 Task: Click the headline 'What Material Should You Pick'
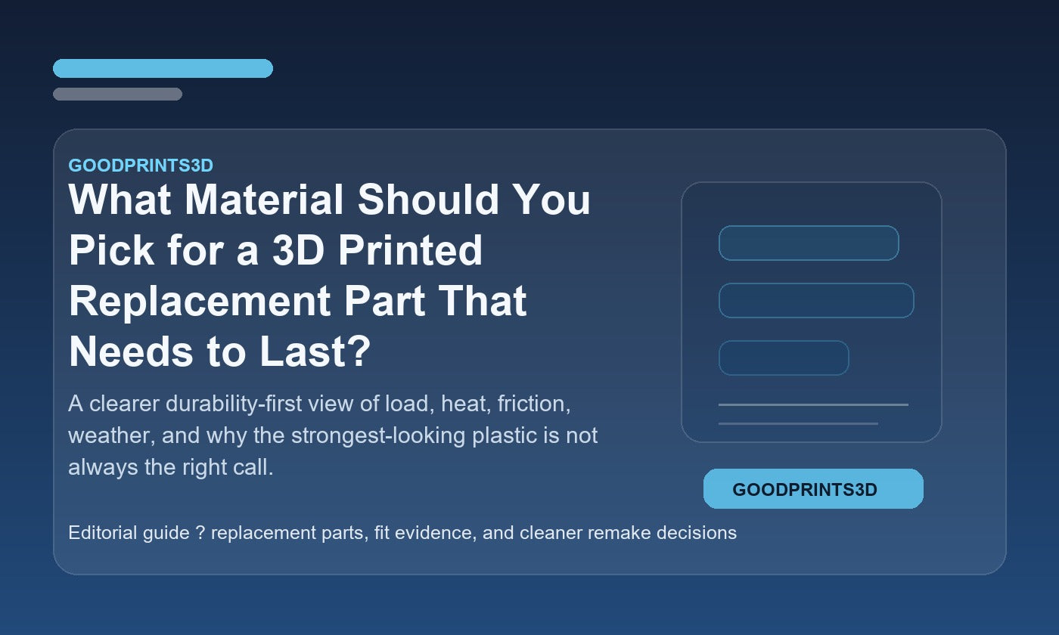pyautogui.click(x=329, y=276)
